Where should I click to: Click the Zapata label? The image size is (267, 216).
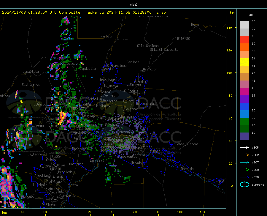click(x=73, y=185)
